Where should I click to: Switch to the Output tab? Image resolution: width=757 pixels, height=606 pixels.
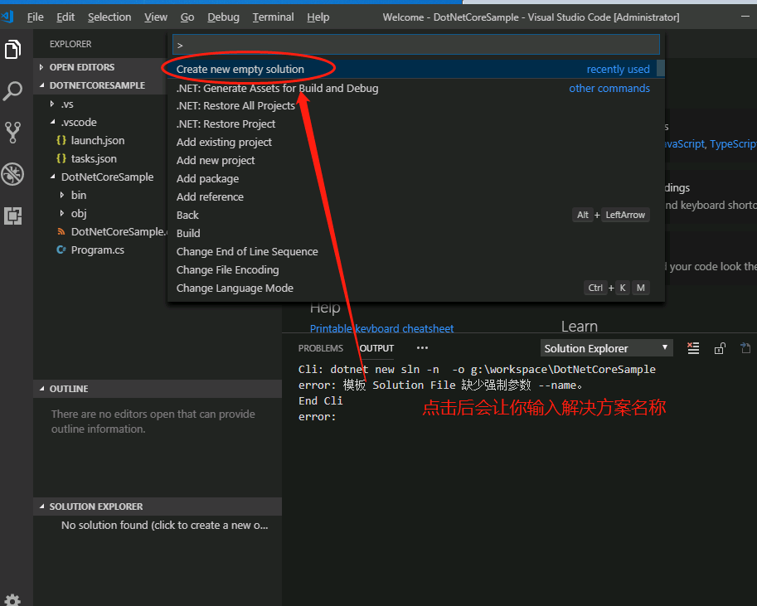click(376, 348)
